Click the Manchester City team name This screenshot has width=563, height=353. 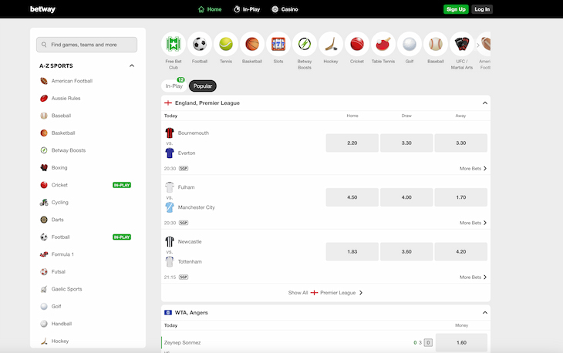tap(197, 207)
